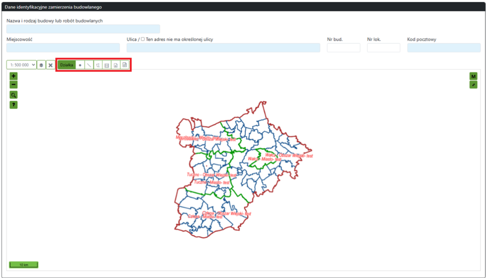Image resolution: width=486 pixels, height=278 pixels.
Task: Click the X button to clear map selection
Action: tap(50, 65)
